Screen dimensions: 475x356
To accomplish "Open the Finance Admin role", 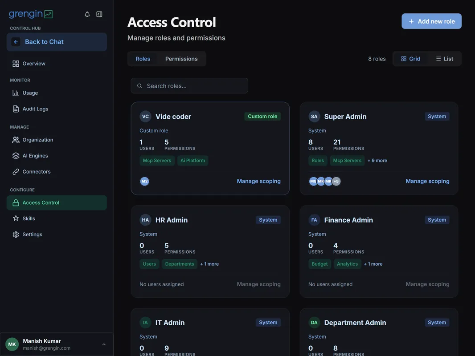I will [x=348, y=220].
